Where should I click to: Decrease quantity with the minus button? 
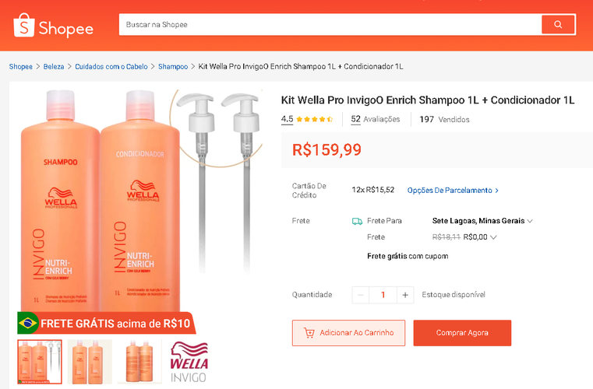click(x=361, y=295)
